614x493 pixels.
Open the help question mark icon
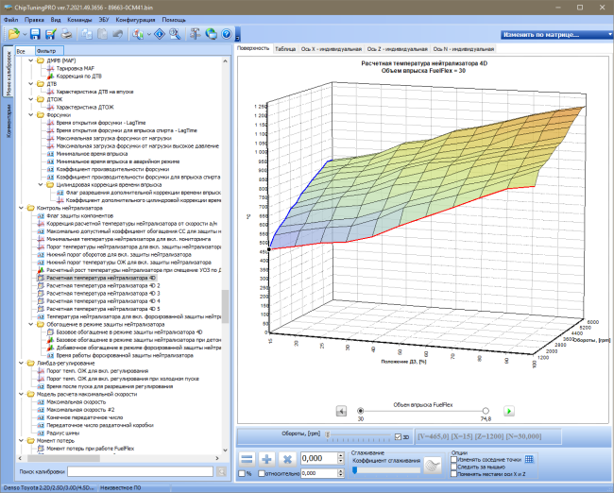227,34
